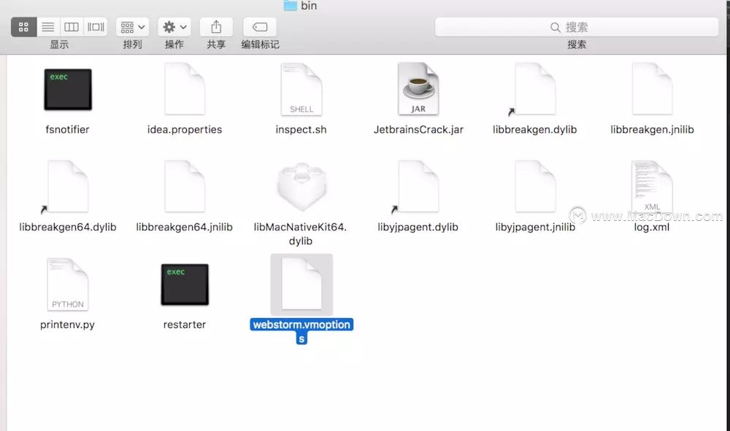Select the fsnotifier exec icon

tap(68, 89)
